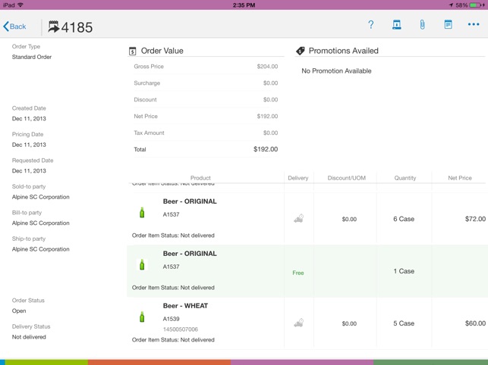Tap bottle thumbnail for the free Beer ORIGINAL
This screenshot has width=488, height=365.
pyautogui.click(x=142, y=265)
